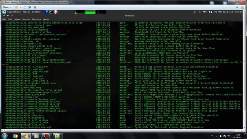
Task: Enter VMware full screen mode icon
Action: tap(30, 7)
